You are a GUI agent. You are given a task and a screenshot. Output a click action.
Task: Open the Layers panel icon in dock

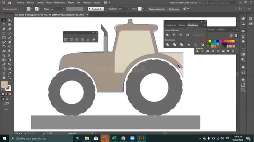coord(243,80)
